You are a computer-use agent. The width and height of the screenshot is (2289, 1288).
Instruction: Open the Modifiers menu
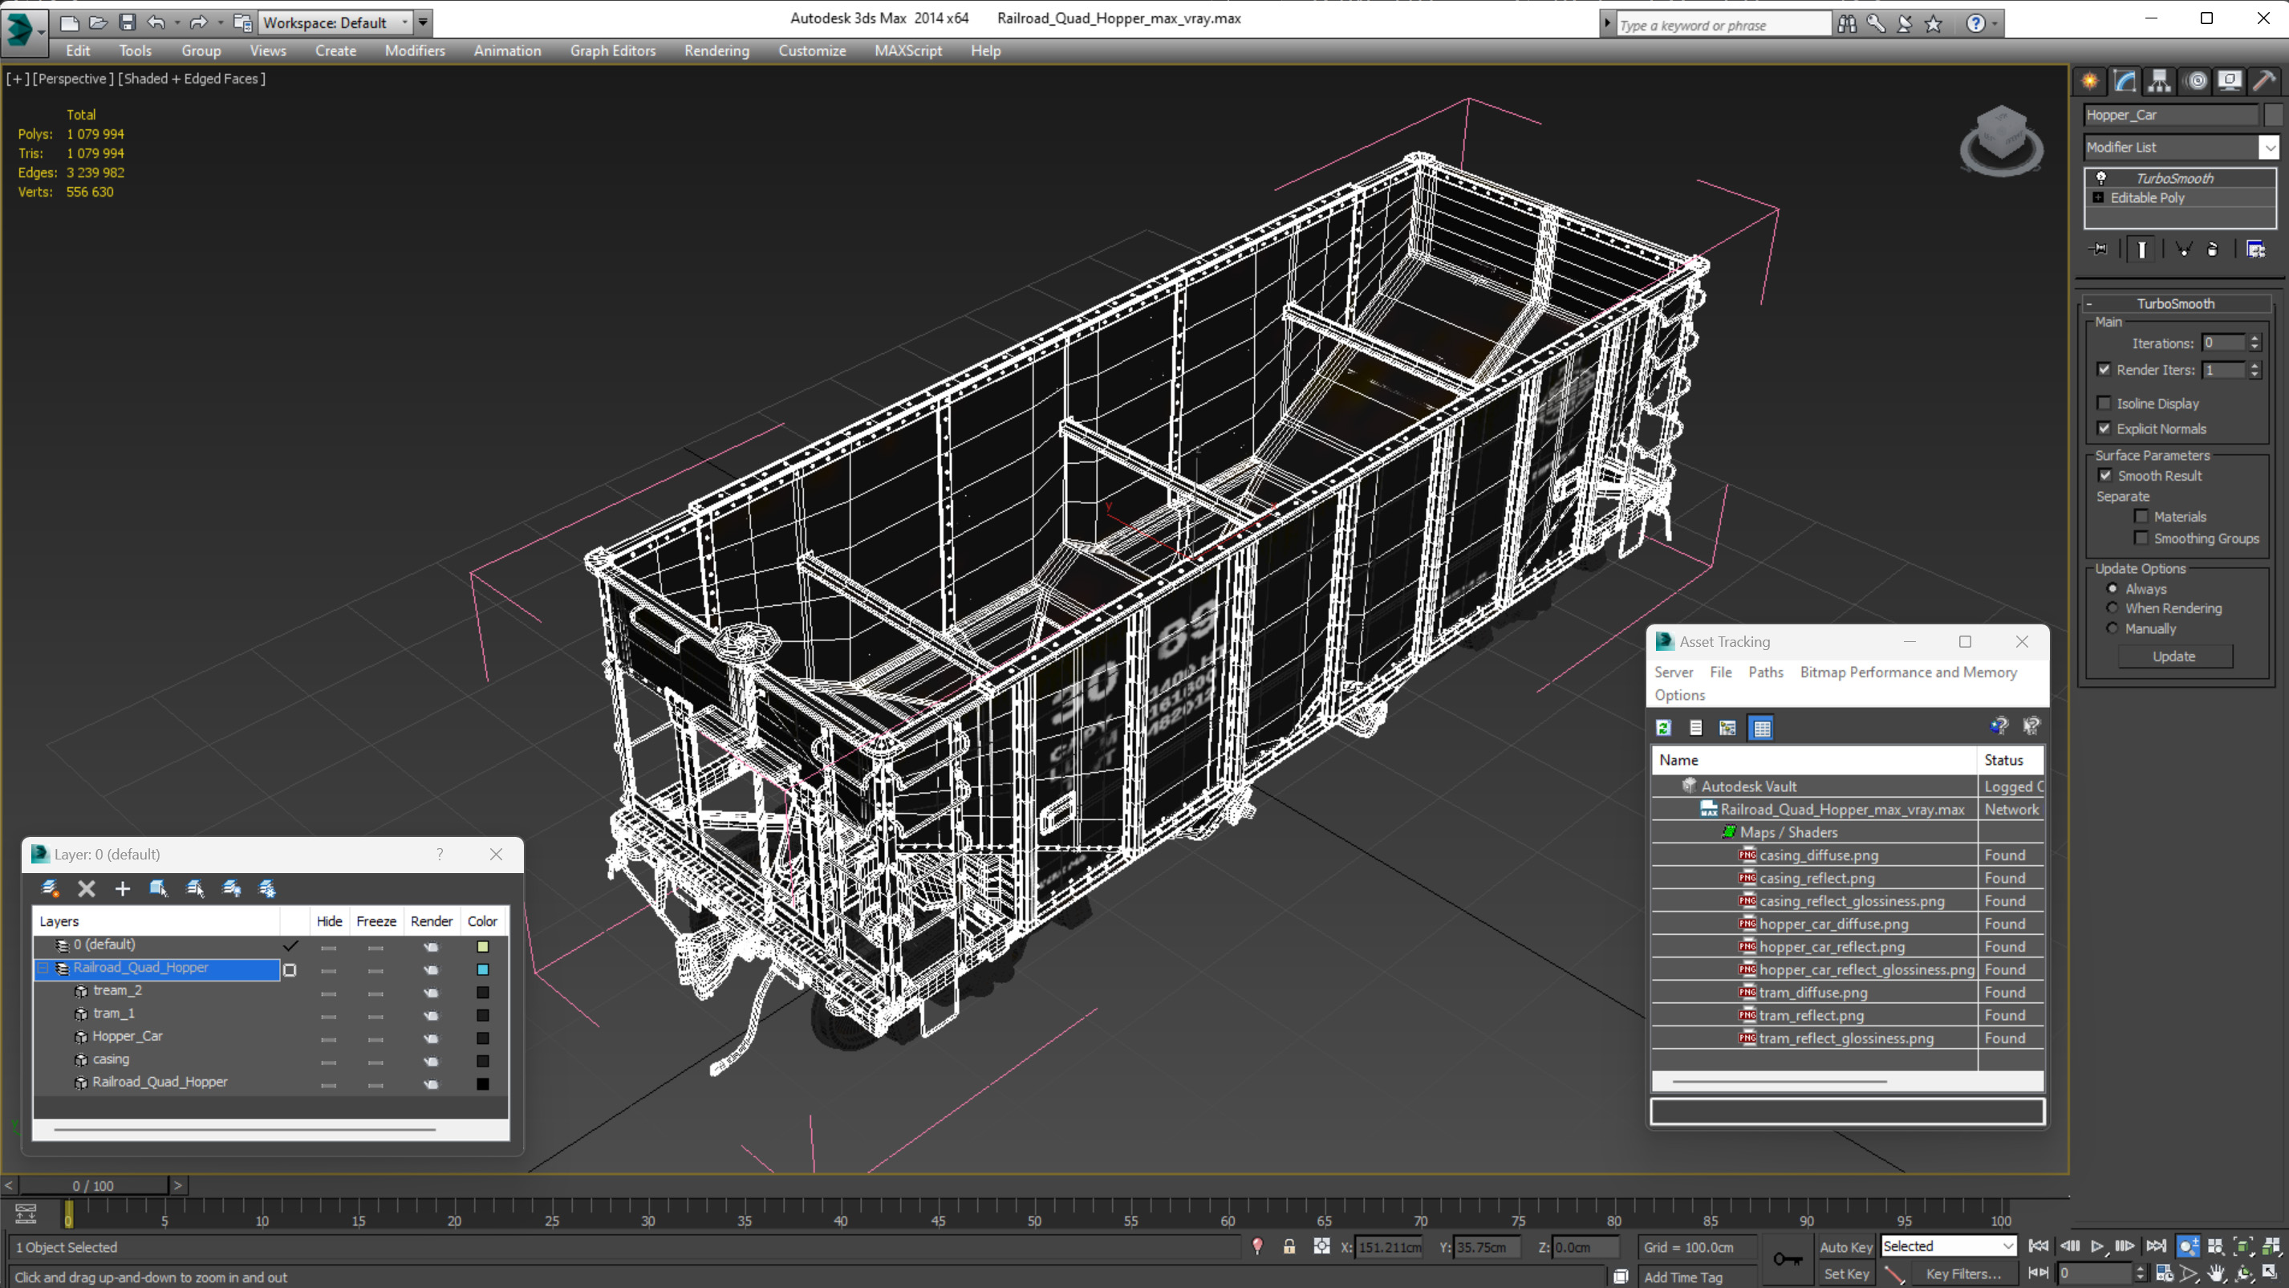coord(414,51)
